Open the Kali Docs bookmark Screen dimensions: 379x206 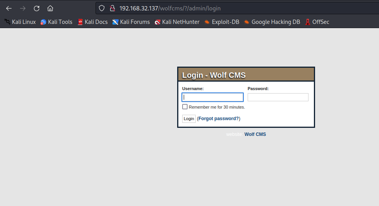(x=92, y=22)
